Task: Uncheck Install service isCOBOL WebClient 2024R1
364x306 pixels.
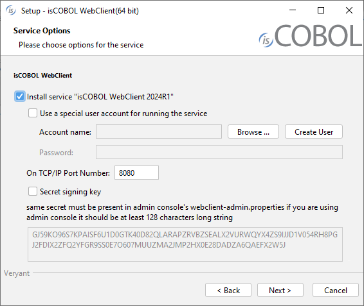Action: click(20, 97)
